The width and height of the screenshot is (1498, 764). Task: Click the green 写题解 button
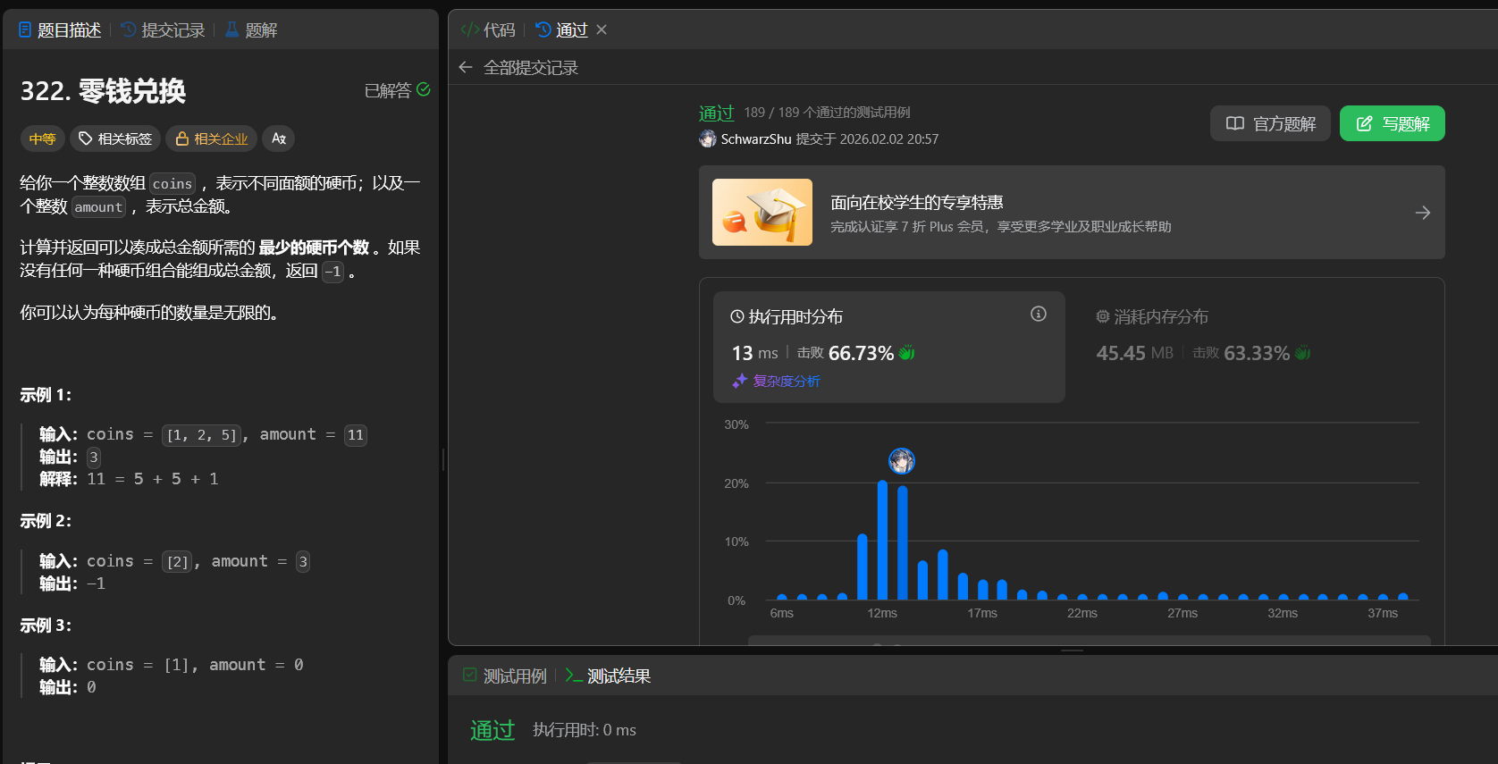click(1392, 123)
